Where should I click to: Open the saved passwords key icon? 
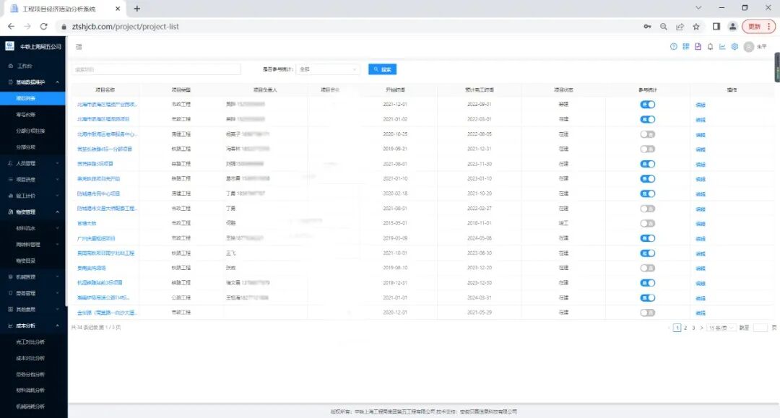[647, 26]
